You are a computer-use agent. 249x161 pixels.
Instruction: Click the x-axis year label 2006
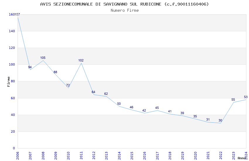18,156
